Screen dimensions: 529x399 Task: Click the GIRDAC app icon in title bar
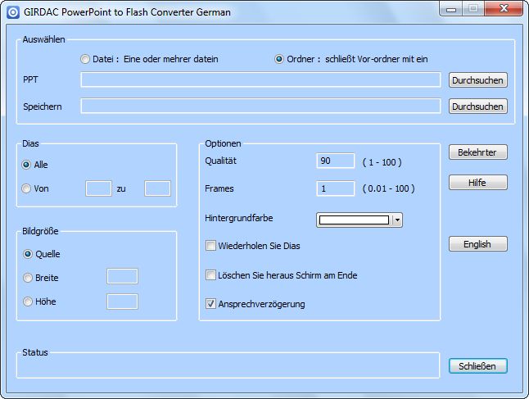[13, 12]
